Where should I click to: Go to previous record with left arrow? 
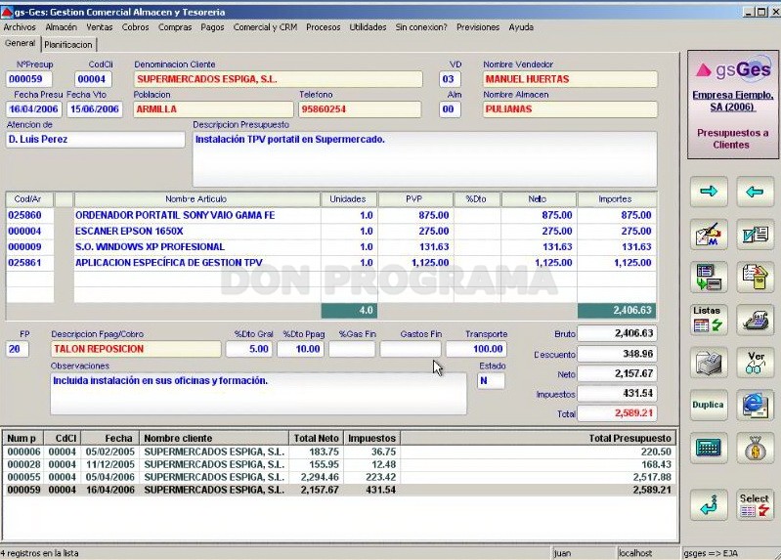pyautogui.click(x=756, y=192)
